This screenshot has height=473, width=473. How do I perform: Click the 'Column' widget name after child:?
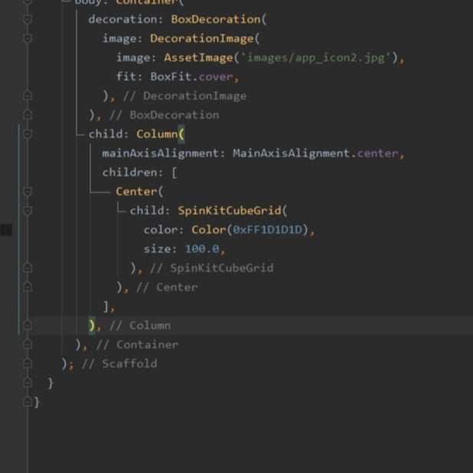pos(157,134)
